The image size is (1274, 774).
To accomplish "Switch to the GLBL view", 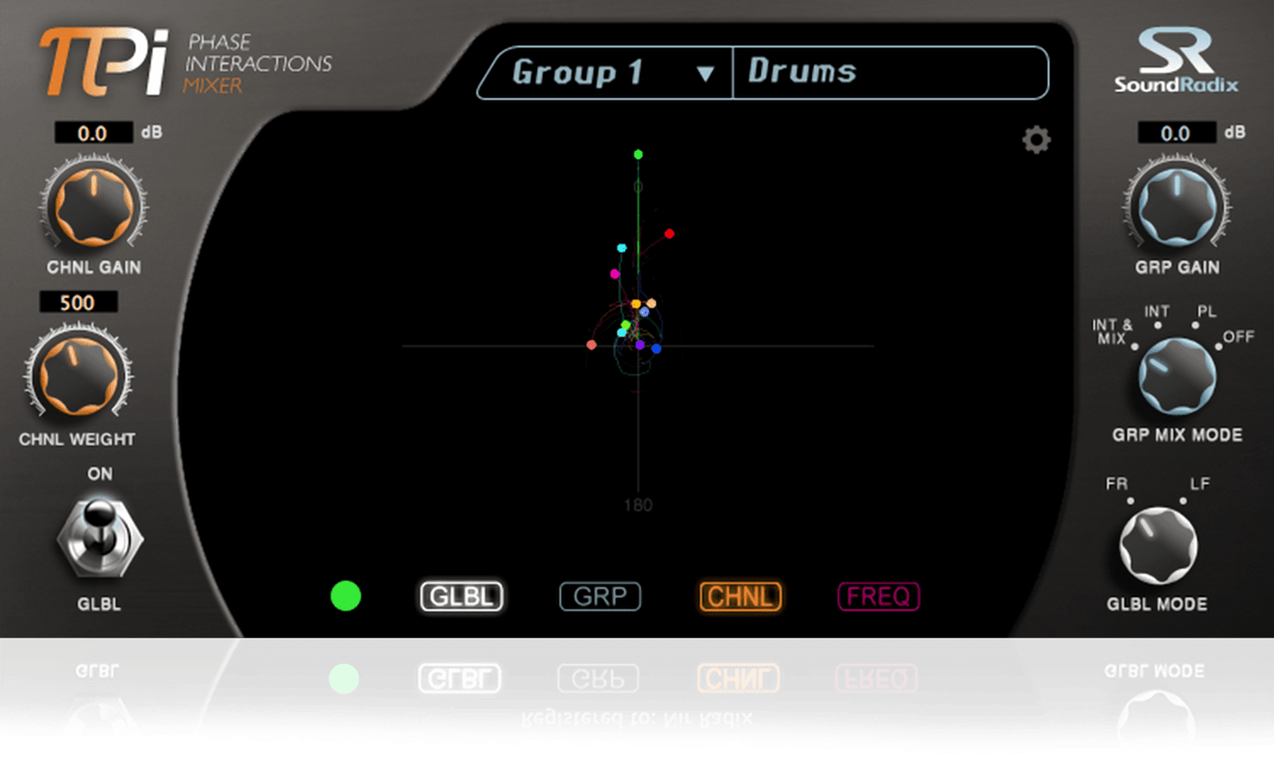I will click(461, 596).
